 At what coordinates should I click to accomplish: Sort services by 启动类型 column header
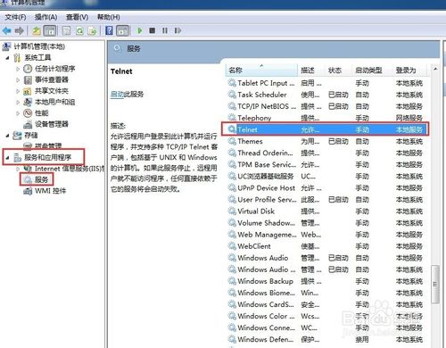372,70
